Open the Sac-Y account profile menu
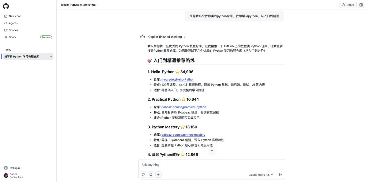The height and width of the screenshot is (182, 367). pos(13,176)
